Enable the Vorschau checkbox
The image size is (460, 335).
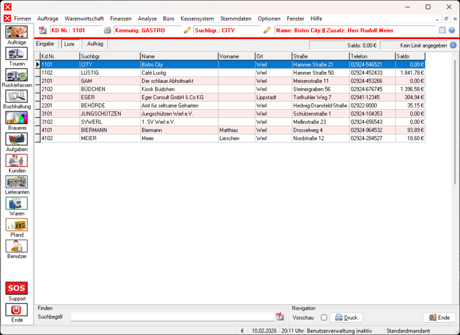coord(325,317)
